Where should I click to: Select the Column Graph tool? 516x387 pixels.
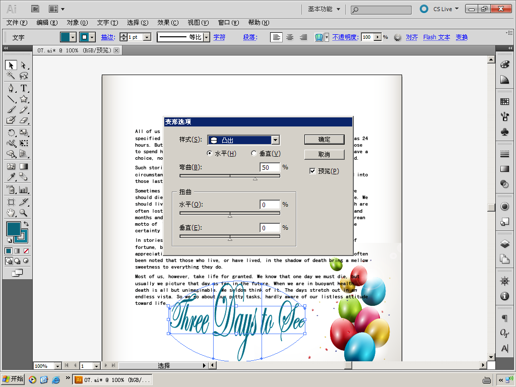23,189
